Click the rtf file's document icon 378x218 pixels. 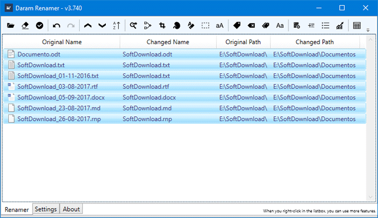[x=11, y=86]
